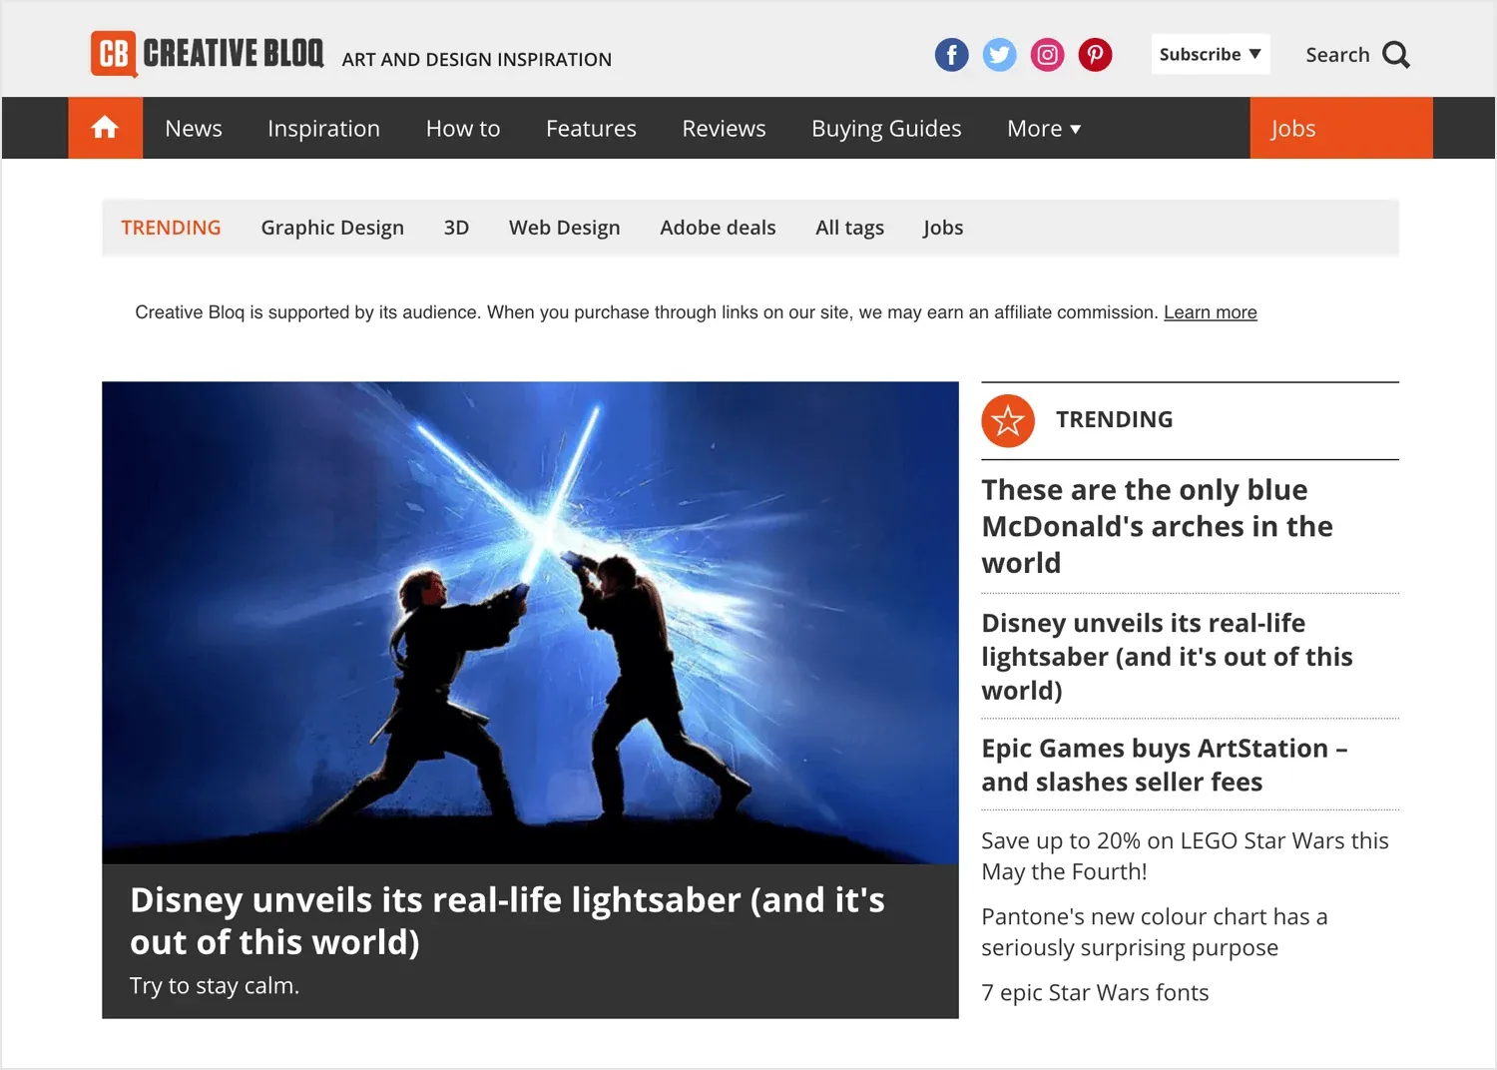Image resolution: width=1497 pixels, height=1070 pixels.
Task: Click the Art and Design Inspiration tagline
Action: click(477, 60)
